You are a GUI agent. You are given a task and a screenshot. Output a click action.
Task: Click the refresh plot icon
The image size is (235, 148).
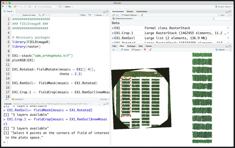coord(230,50)
